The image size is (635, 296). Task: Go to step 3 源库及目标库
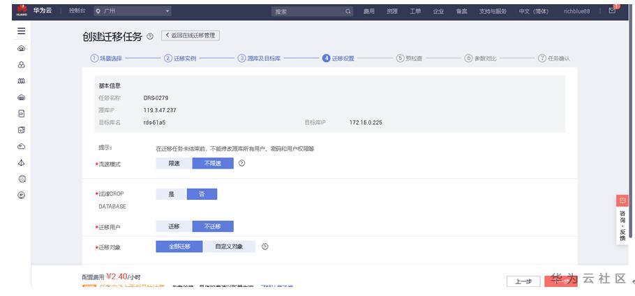tap(259, 59)
